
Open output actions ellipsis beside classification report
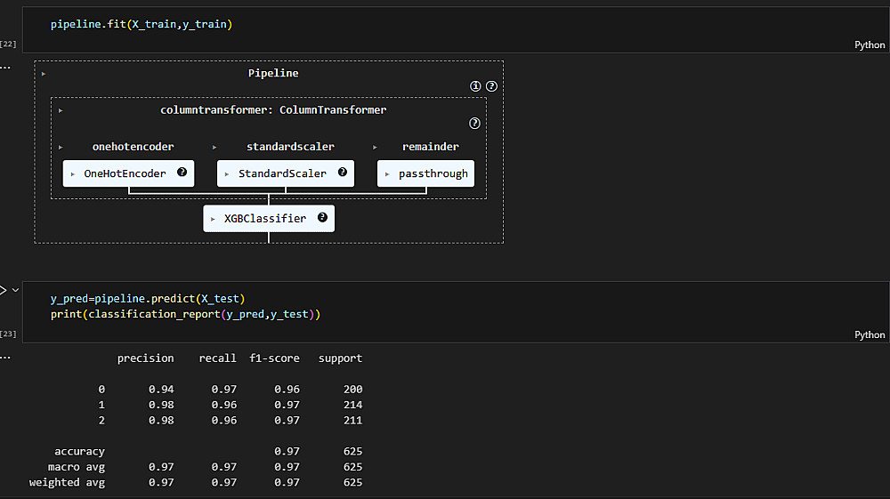(5, 357)
